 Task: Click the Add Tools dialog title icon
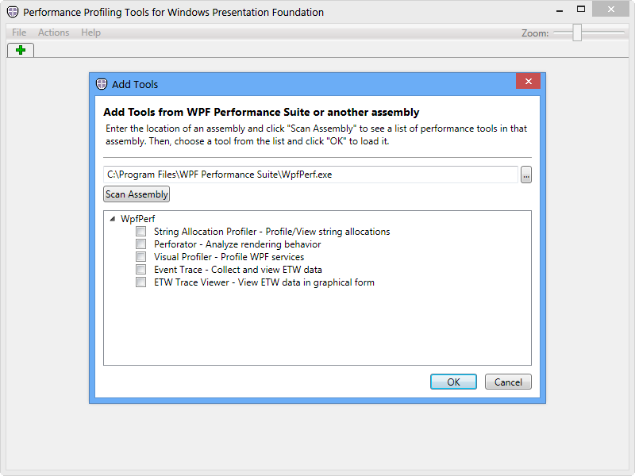pos(102,84)
